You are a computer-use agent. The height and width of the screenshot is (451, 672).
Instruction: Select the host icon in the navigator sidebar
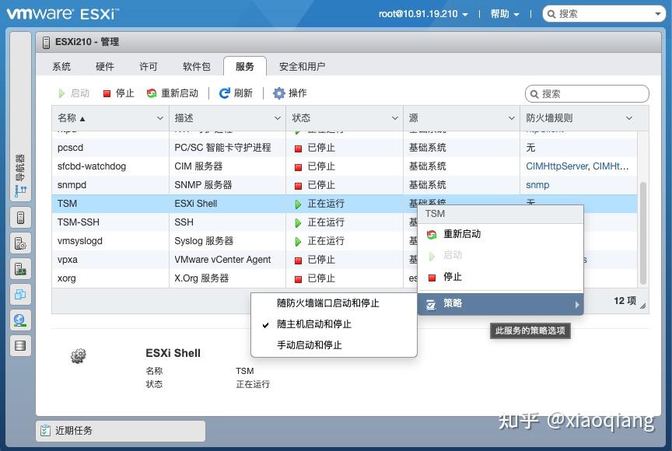point(20,216)
